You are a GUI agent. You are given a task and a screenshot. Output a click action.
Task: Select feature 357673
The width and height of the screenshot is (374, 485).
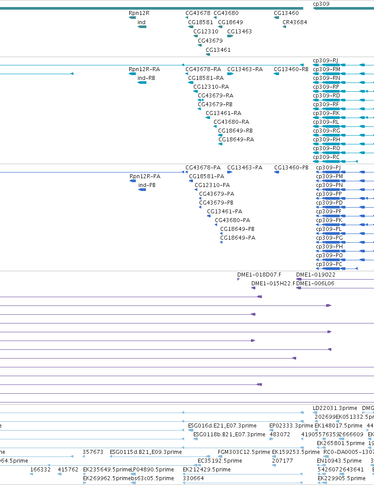[x=84, y=456]
